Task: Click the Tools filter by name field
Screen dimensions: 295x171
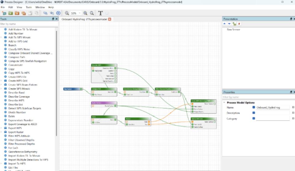Action: pos(28,24)
